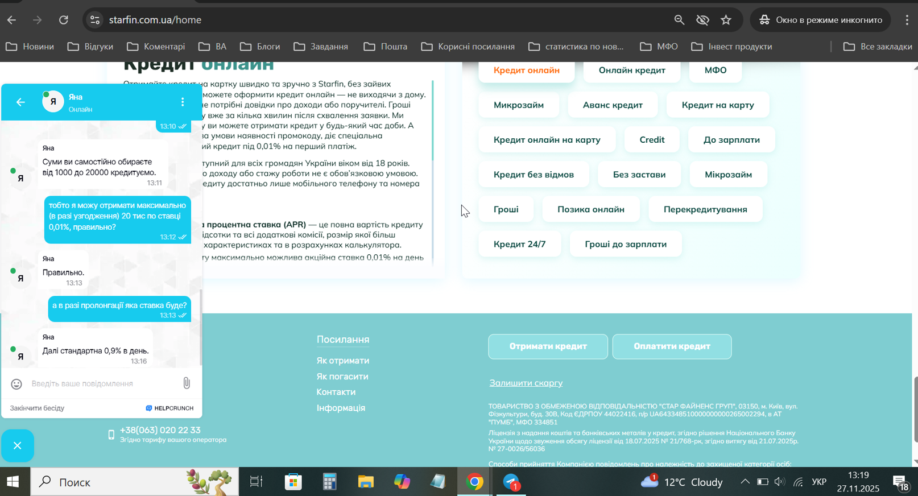
Task: Click the Оплатити кредит button
Action: [672, 346]
